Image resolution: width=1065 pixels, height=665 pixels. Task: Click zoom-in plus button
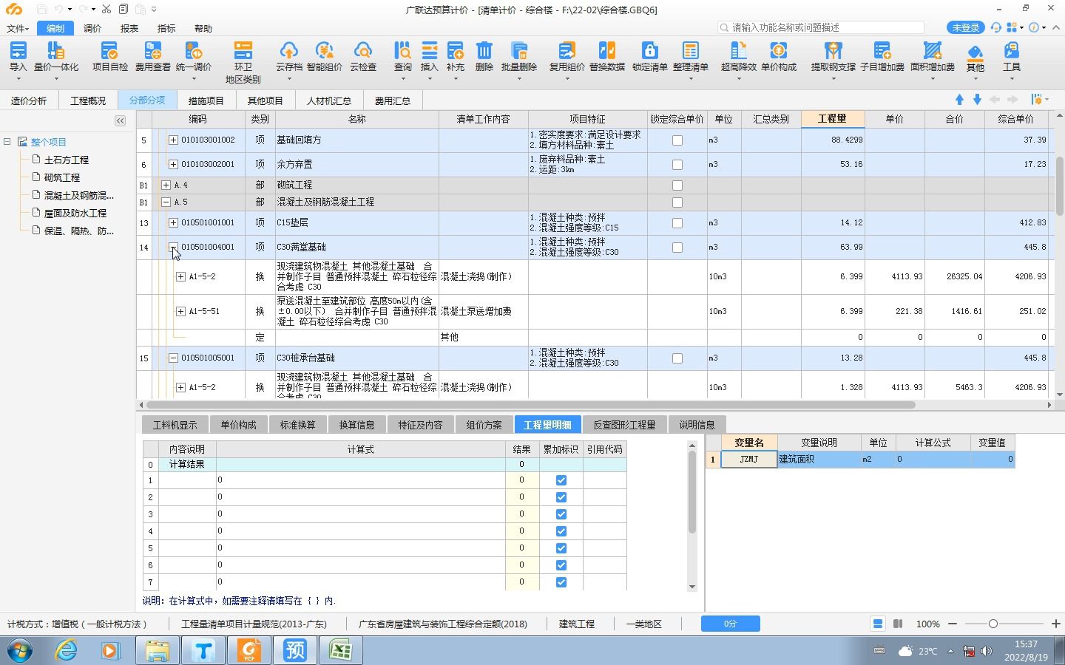tap(1055, 624)
